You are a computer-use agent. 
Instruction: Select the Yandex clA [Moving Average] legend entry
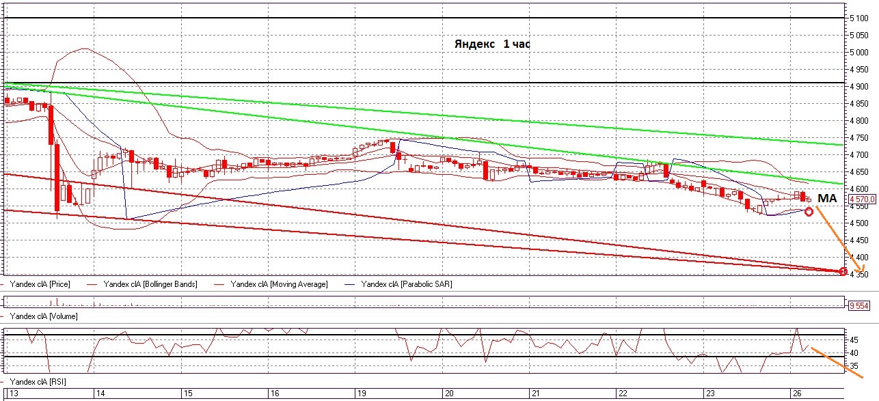(x=279, y=284)
